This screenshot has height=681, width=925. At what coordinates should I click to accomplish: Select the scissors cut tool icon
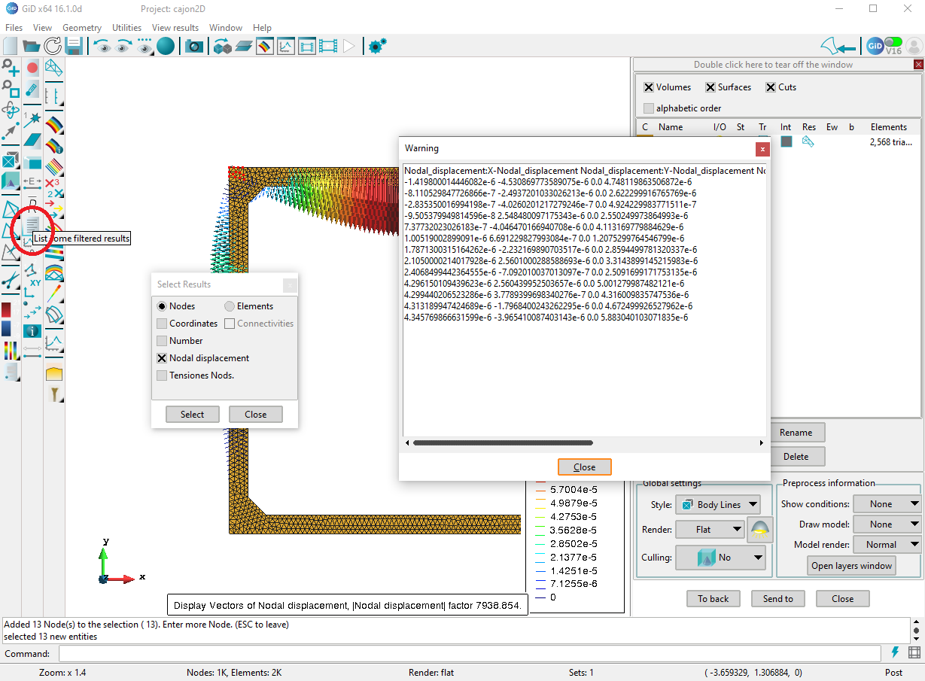point(11,281)
